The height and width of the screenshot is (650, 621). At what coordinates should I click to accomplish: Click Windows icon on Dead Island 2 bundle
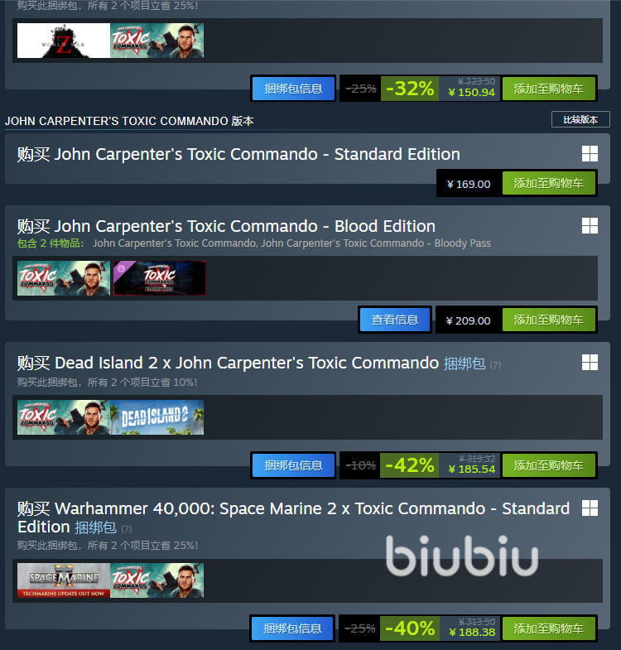coord(590,363)
